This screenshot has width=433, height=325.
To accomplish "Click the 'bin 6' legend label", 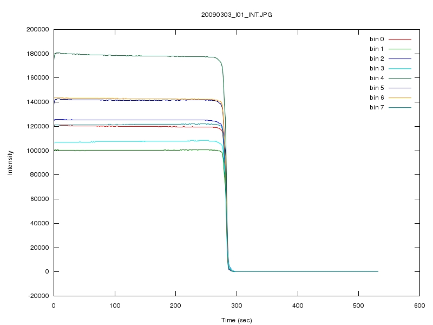I will (x=377, y=97).
